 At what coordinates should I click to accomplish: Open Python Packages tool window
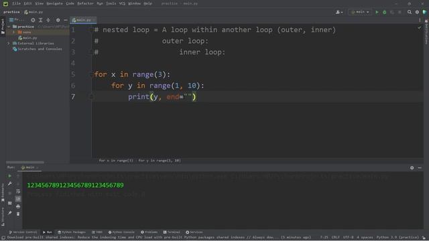click(72, 232)
